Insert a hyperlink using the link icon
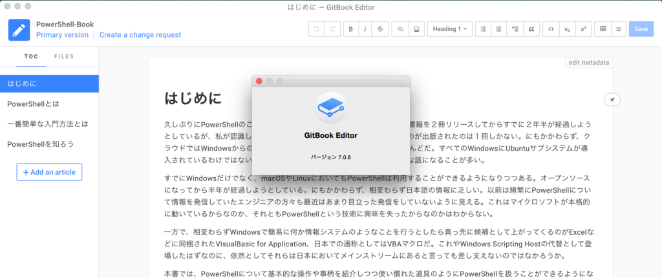Viewport: 662px width, 278px height. [400, 29]
